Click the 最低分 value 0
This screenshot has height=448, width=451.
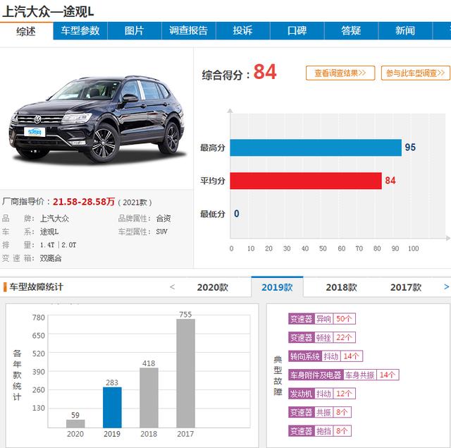click(237, 214)
